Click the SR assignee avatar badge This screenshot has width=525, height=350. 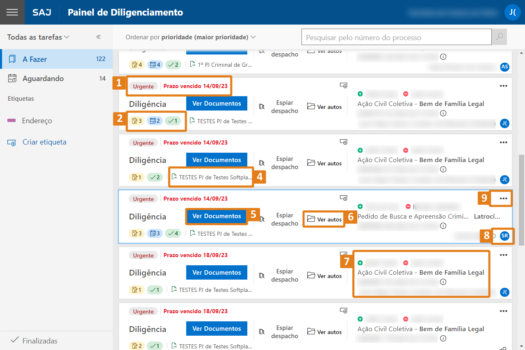point(504,236)
